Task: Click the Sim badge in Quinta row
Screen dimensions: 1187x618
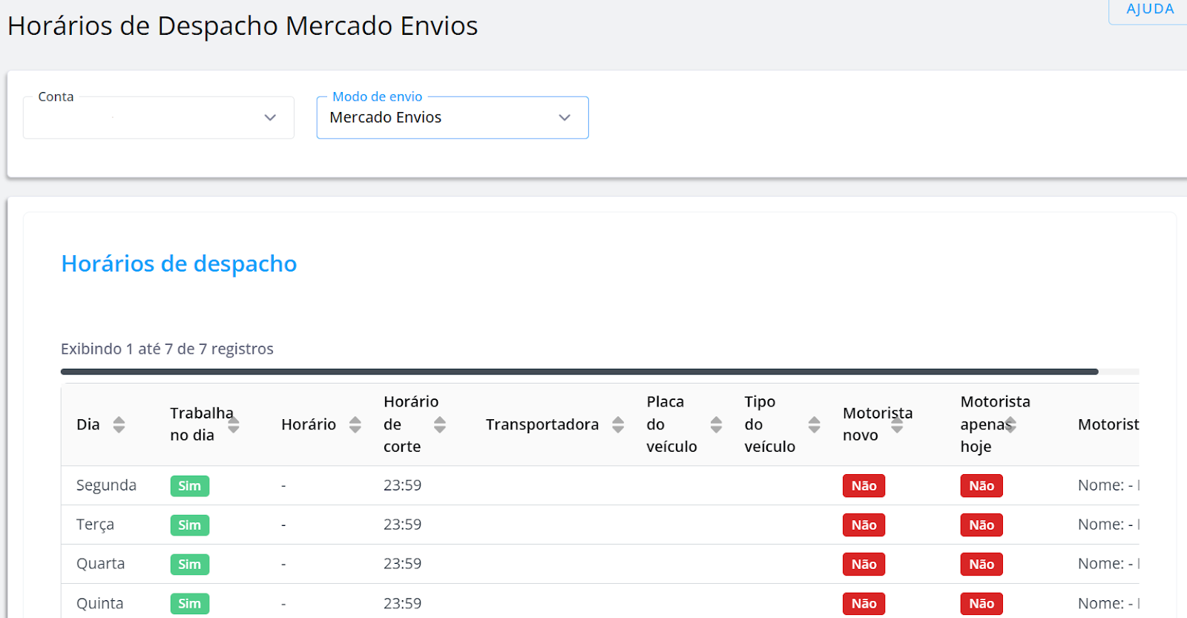Action: click(x=190, y=604)
